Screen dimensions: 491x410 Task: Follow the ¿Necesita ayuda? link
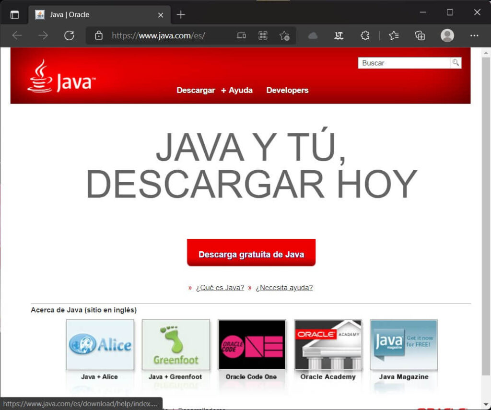tap(284, 288)
